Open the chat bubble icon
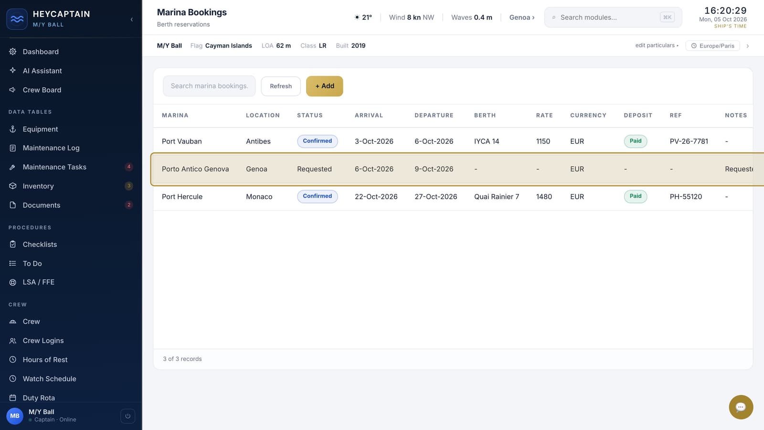This screenshot has height=430, width=764. click(x=741, y=407)
